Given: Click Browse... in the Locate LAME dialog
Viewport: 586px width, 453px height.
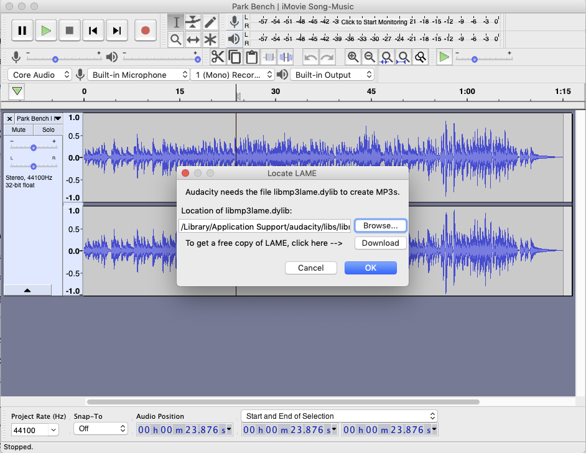Looking at the screenshot, I should point(381,226).
